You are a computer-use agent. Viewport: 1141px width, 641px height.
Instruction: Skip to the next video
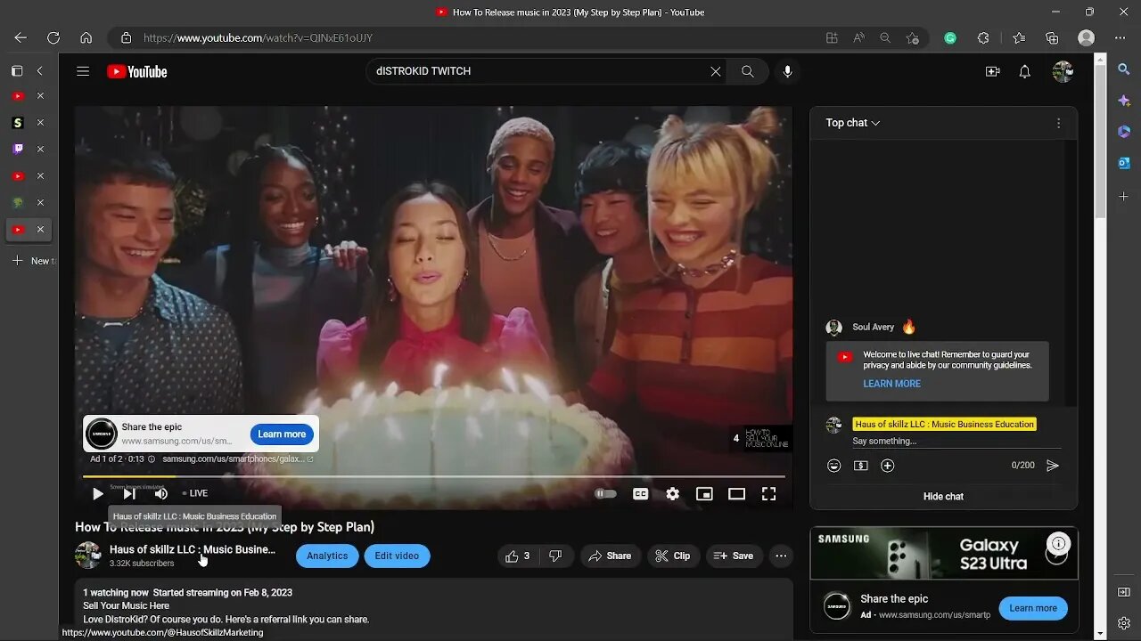[x=129, y=494]
